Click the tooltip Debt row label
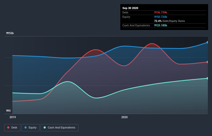The image size is (212, 136). click(x=125, y=12)
